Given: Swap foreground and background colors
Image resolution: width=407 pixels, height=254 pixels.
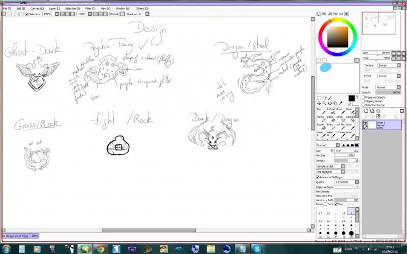Looking at the screenshot, I should coord(357,97).
